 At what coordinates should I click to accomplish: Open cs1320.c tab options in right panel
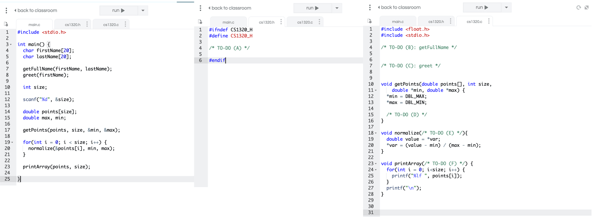(489, 21)
